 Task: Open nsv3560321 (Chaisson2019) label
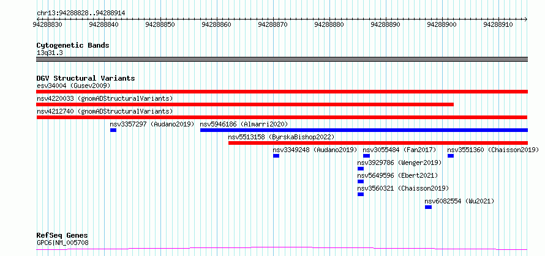pos(403,188)
